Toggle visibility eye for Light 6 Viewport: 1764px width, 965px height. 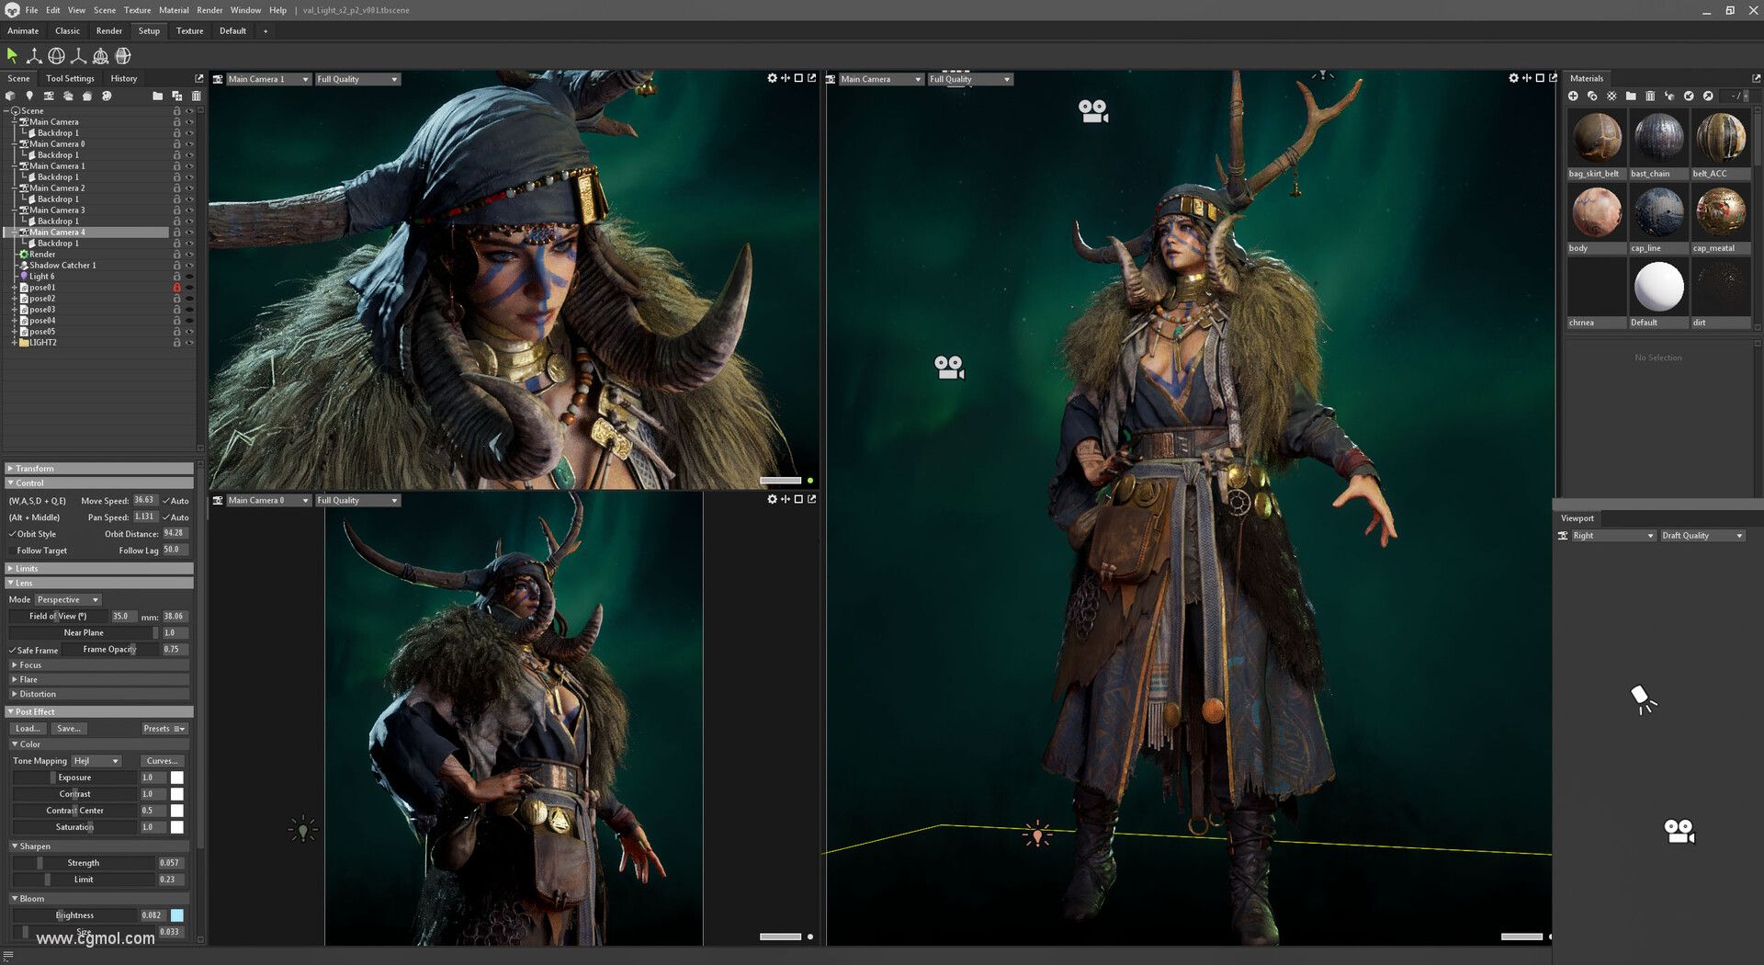point(189,277)
